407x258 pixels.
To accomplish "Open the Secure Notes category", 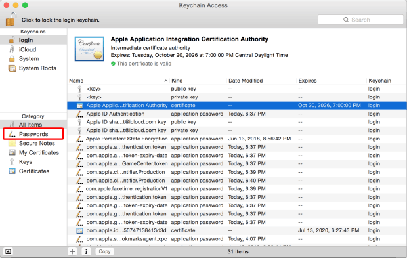I will [x=33, y=143].
